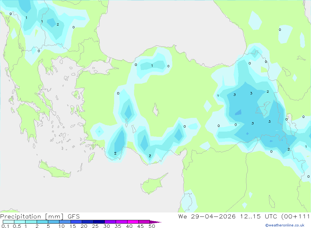Pick the 40–45 mm magenta legend swatch
This screenshot has height=228, width=311.
133,222
